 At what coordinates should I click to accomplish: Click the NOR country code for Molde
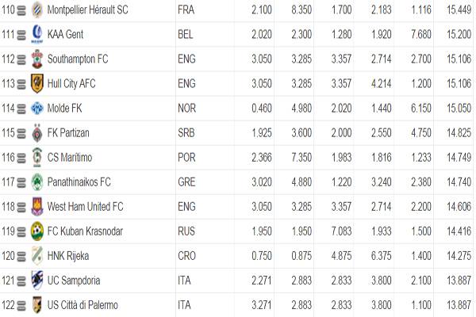187,109
